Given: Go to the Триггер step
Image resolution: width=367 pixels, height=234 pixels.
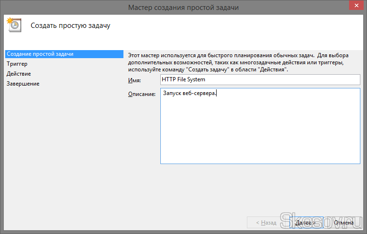Looking at the screenshot, I should [17, 64].
